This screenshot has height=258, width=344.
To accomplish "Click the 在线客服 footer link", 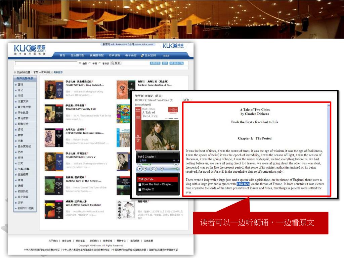I will (148, 241).
